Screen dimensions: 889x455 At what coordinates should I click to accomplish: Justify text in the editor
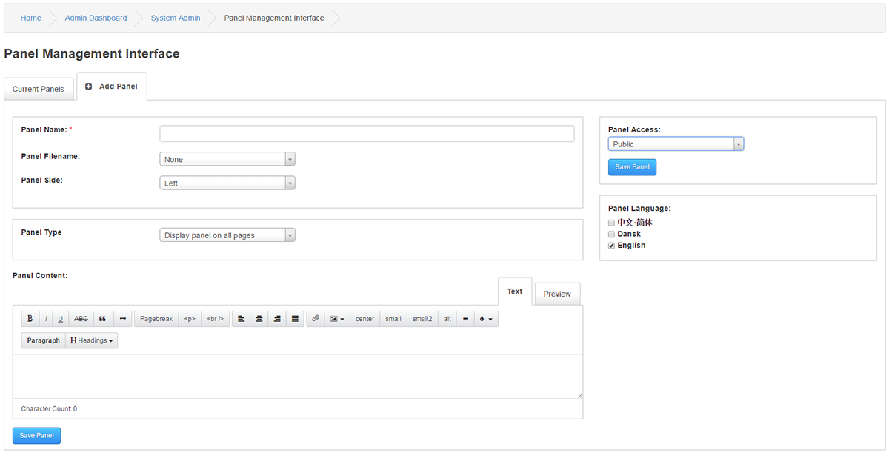(295, 319)
